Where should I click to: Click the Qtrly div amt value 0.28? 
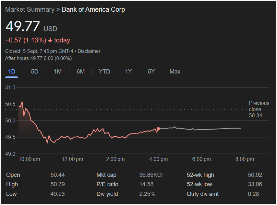(x=253, y=194)
